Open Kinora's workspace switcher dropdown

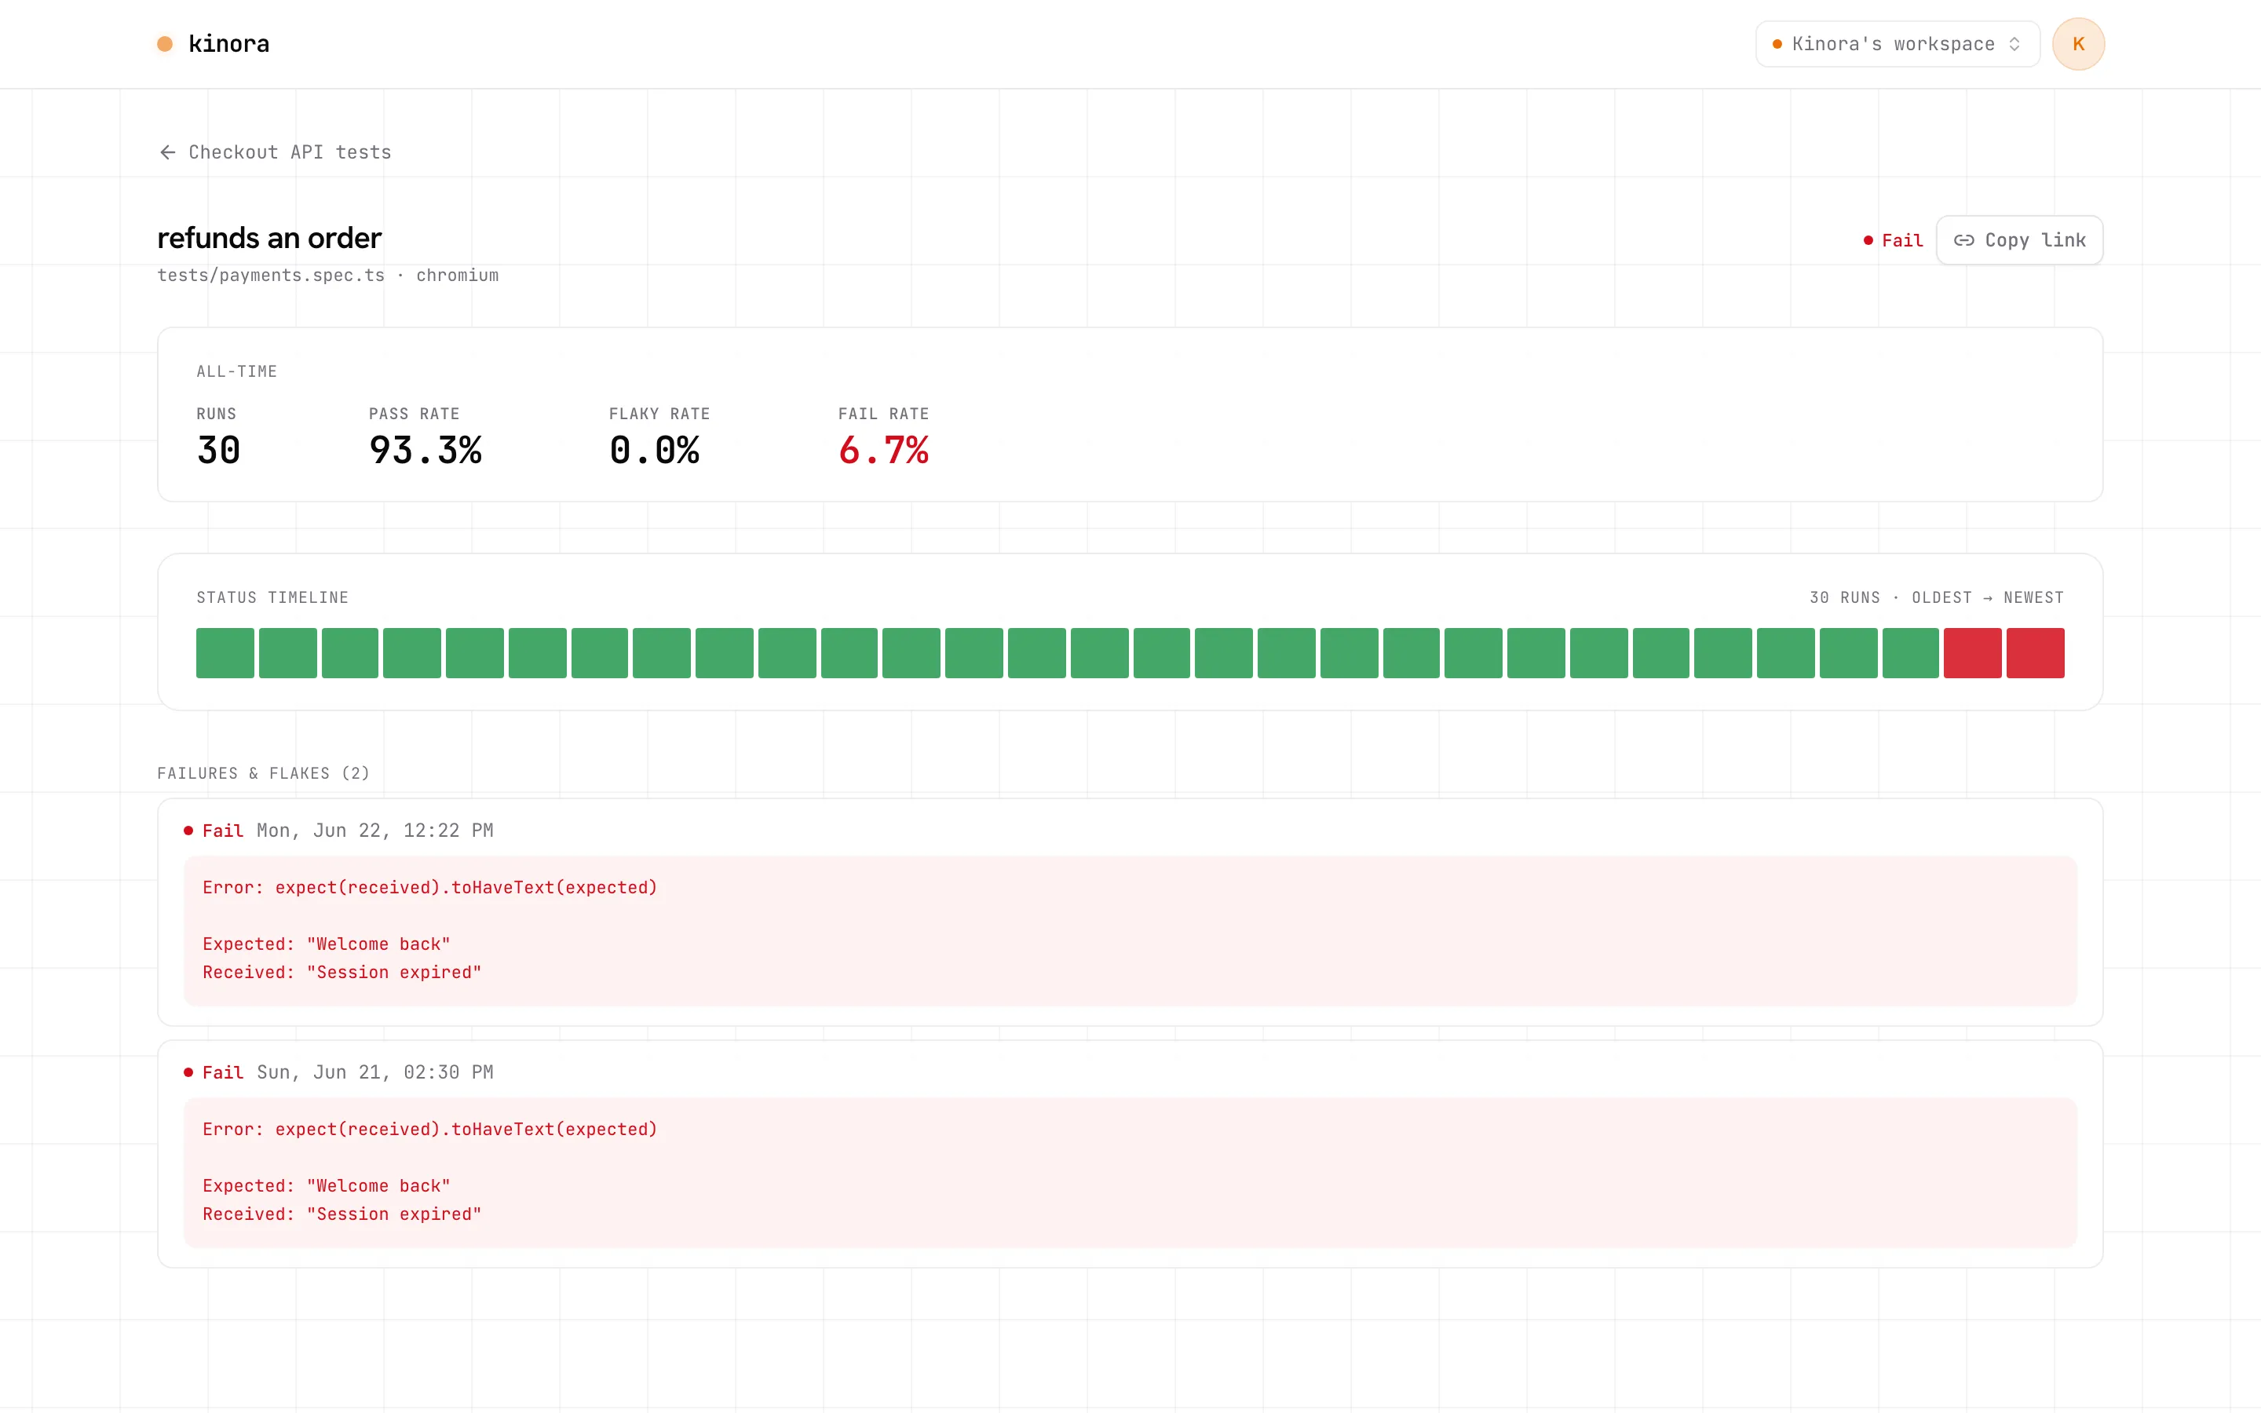click(1897, 44)
